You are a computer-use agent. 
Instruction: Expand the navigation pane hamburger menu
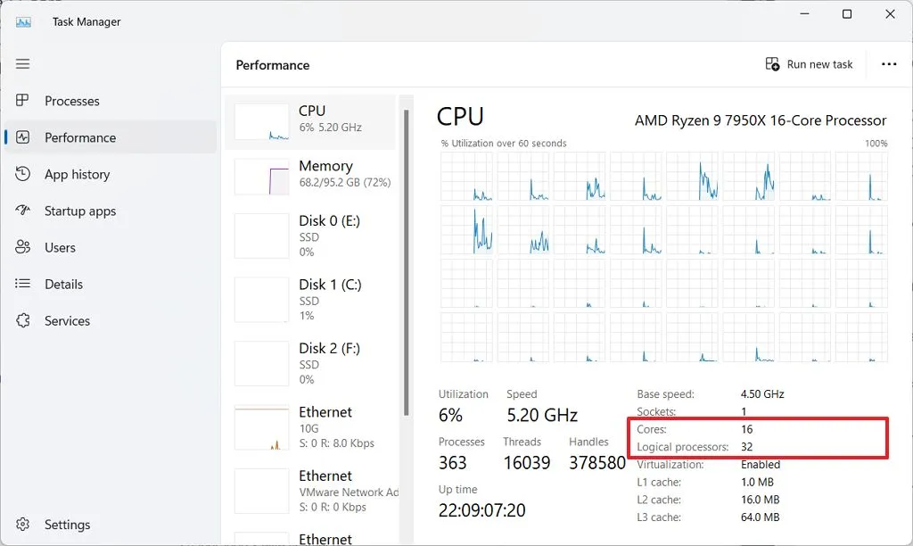[22, 63]
